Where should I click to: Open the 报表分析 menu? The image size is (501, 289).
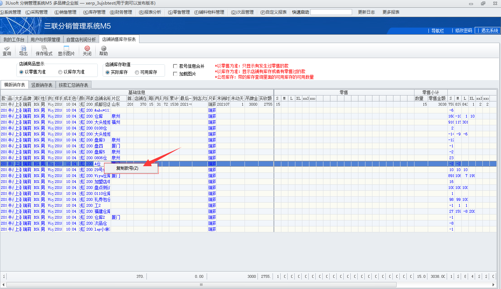[150, 12]
